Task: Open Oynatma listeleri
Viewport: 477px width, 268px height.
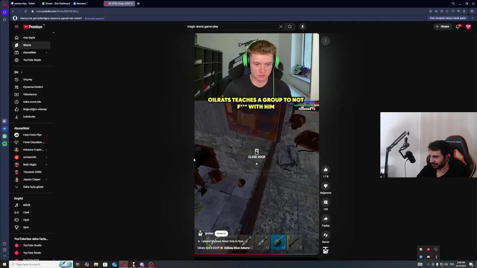Action: 31,87
